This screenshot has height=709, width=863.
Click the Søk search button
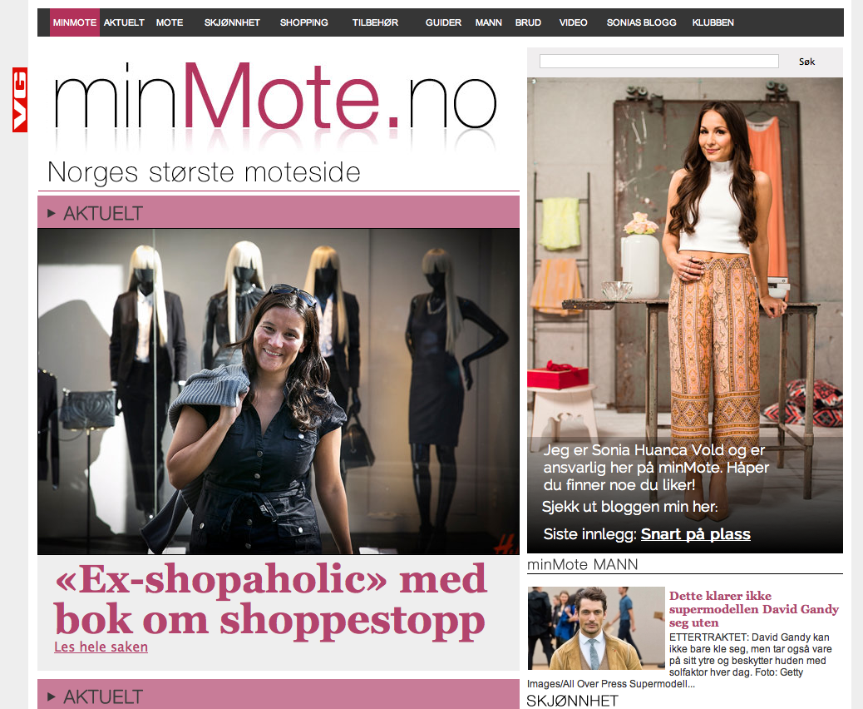tap(806, 62)
